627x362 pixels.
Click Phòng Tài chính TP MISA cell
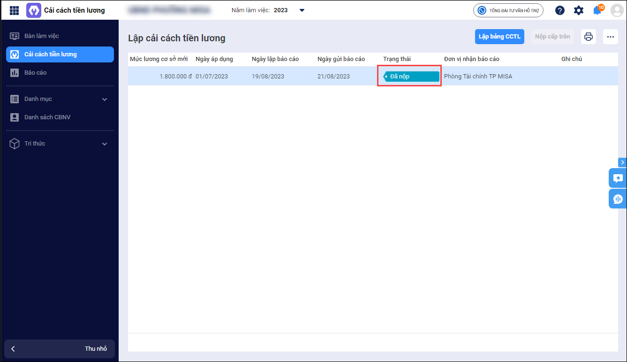[478, 76]
